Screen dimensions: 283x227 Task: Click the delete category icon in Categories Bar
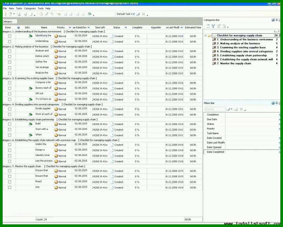click(x=224, y=26)
